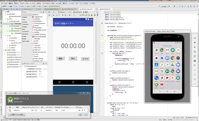Select reset (Button) in component tree

click(35, 77)
